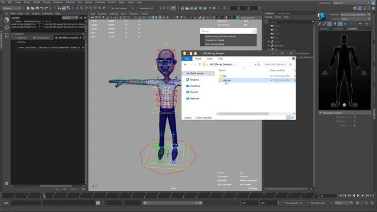377x212 pixels.
Task: Click the Explorer refresh icon
Action: pos(259,64)
